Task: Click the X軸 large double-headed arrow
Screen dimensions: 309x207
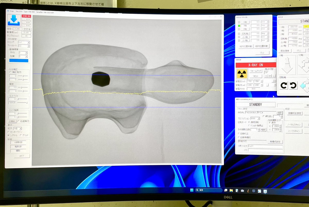Action: tap(287, 66)
